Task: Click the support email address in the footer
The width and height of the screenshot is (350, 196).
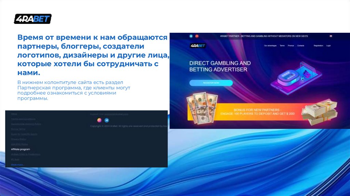Action: tap(116, 114)
